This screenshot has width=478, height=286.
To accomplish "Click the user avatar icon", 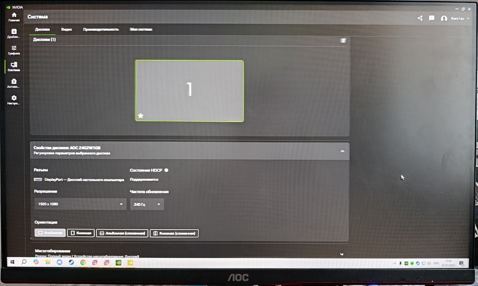I will pyautogui.click(x=444, y=18).
